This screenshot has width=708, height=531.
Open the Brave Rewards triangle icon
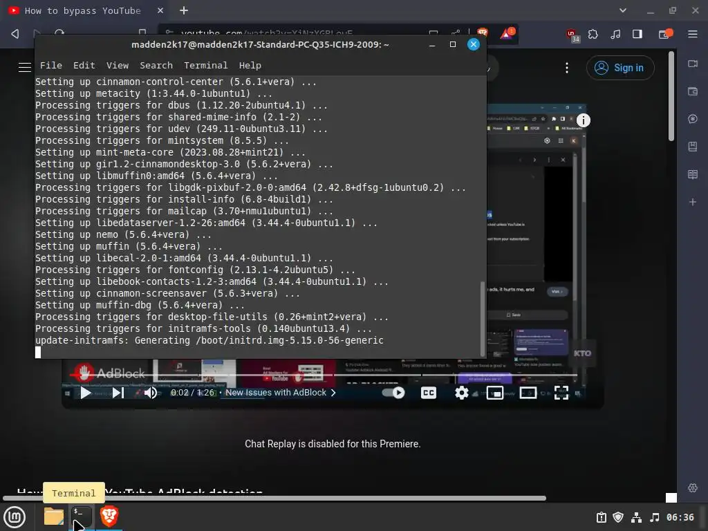[507, 33]
